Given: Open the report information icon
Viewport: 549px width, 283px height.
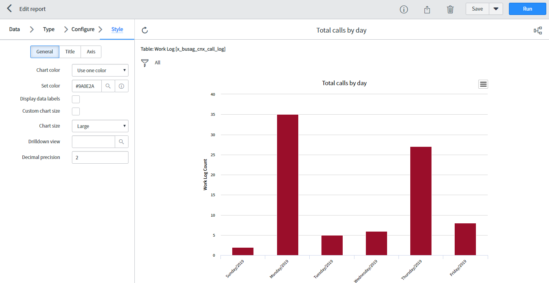Looking at the screenshot, I should tap(404, 9).
